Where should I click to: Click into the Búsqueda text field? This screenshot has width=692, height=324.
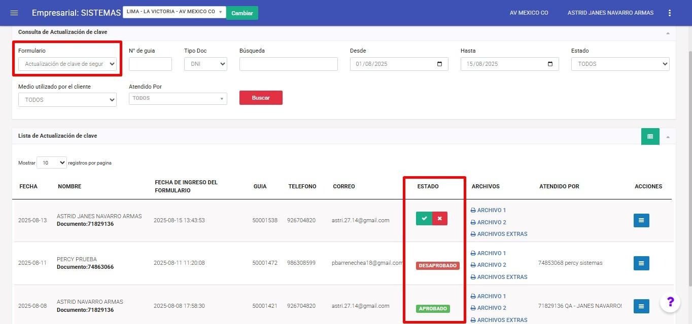[288, 64]
